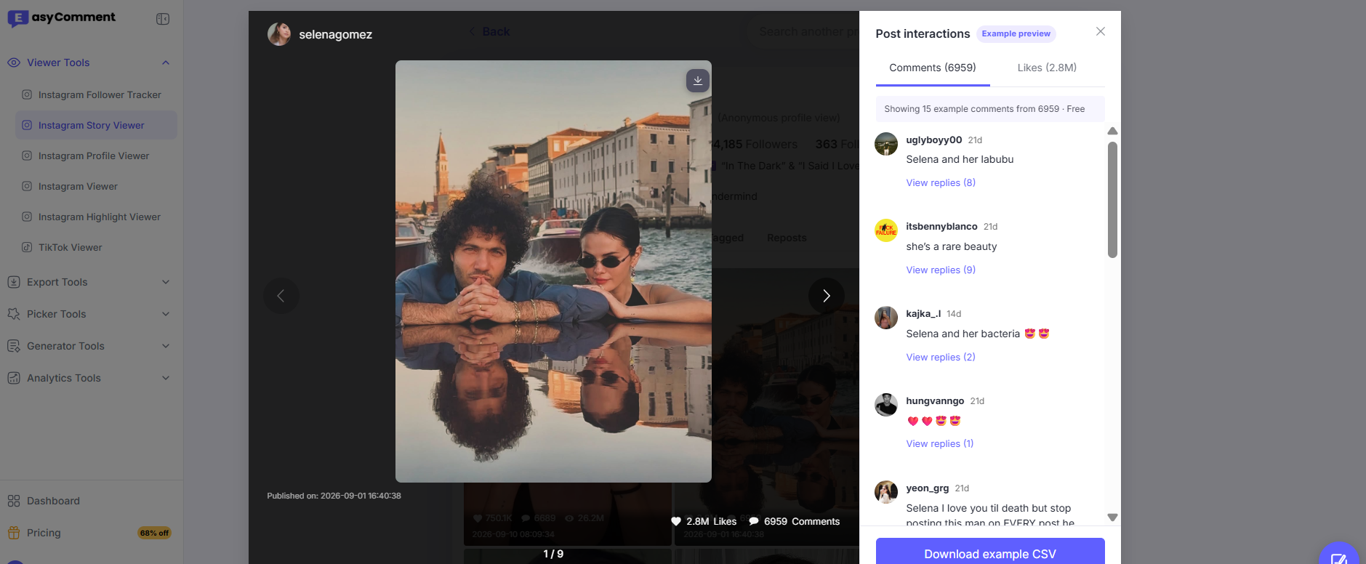Viewport: 1366px width, 564px height.
Task: Expand View replies (1) under hungvanngo
Action: pyautogui.click(x=940, y=443)
